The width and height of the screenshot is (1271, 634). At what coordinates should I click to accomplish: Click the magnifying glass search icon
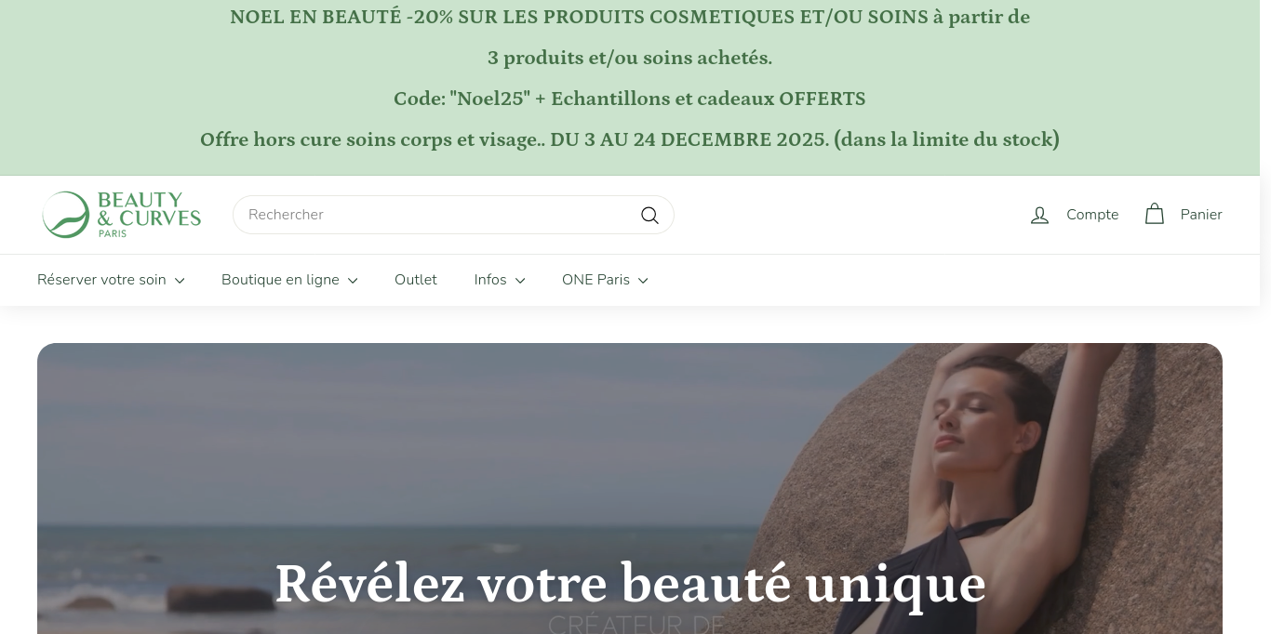tap(649, 215)
